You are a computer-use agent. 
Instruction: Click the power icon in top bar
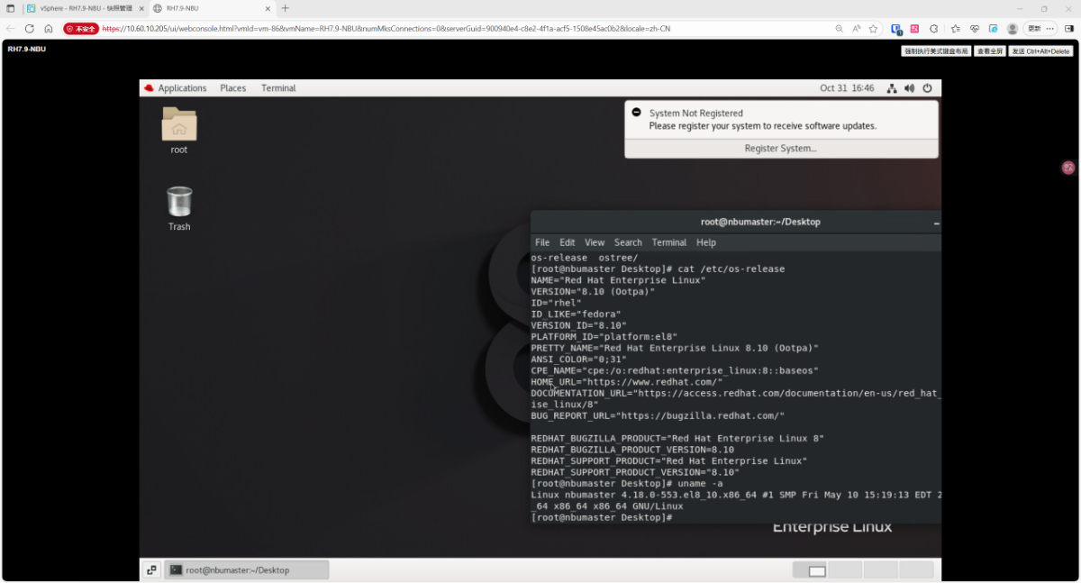927,88
